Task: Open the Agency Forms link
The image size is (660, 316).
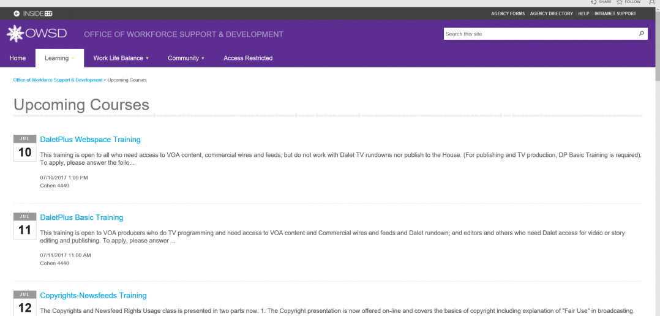Action: (x=508, y=13)
